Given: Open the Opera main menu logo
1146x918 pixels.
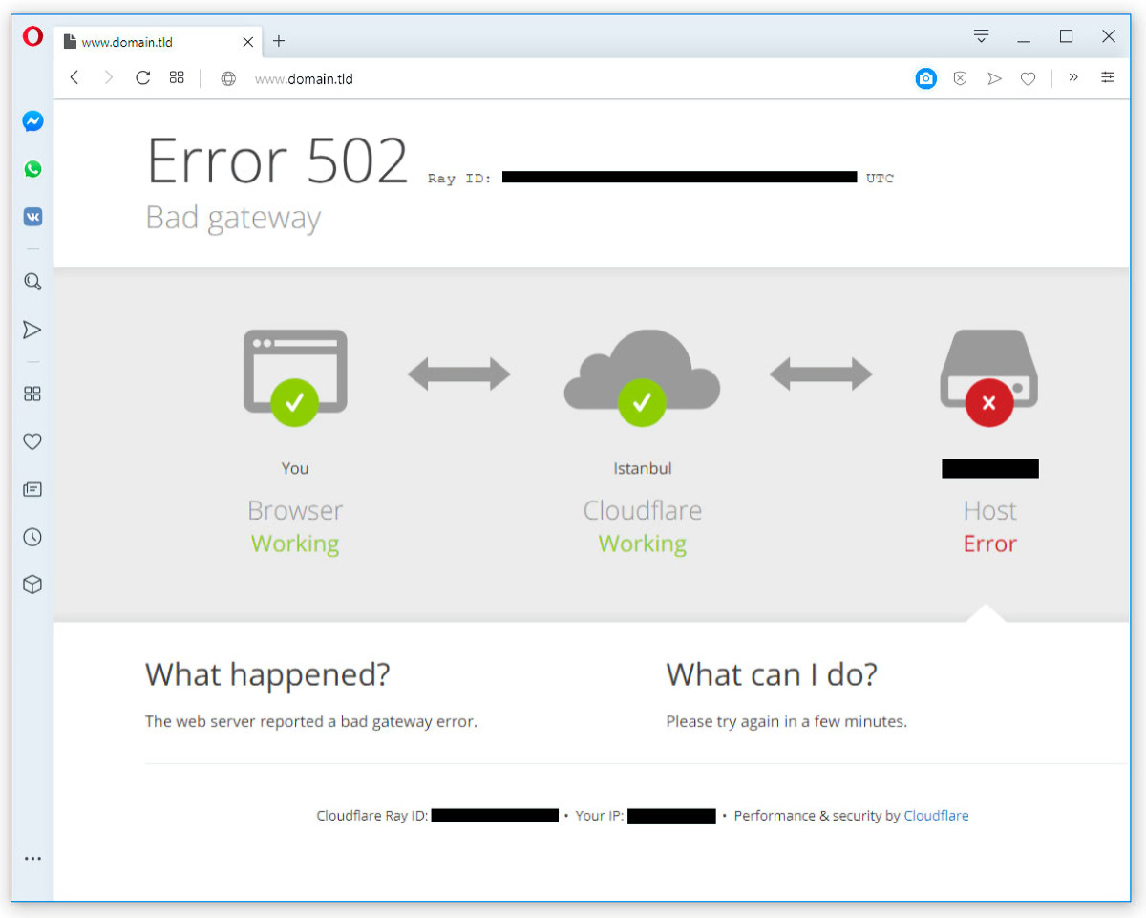Looking at the screenshot, I should 32,37.
